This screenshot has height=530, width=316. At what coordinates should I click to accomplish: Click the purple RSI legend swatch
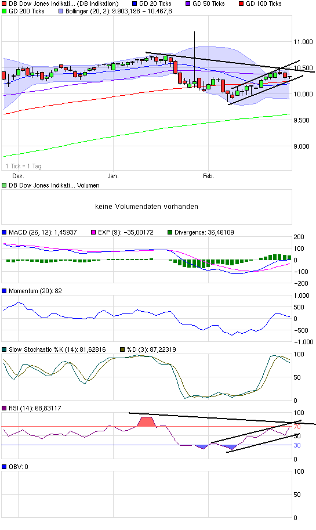tap(4, 408)
